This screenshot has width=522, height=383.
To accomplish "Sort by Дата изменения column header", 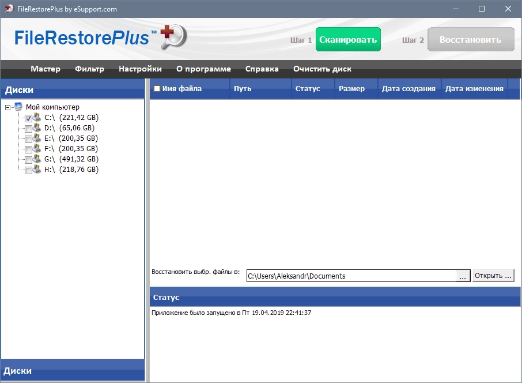I will [474, 89].
